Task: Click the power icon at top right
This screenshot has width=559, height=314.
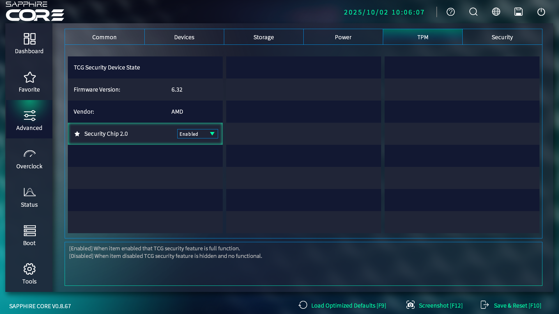Action: click(541, 12)
